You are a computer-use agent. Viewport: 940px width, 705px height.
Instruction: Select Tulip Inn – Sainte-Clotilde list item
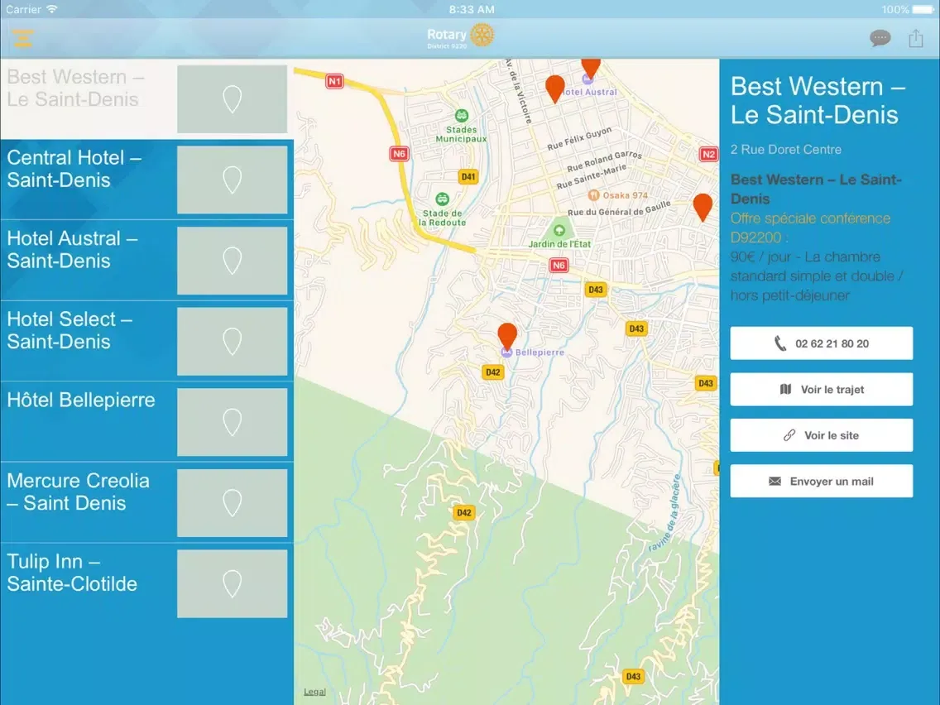[147, 583]
